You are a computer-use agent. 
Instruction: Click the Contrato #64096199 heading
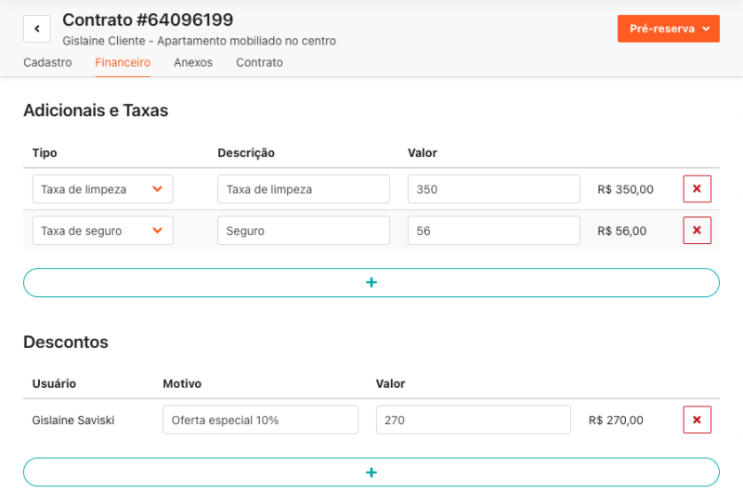click(x=148, y=19)
